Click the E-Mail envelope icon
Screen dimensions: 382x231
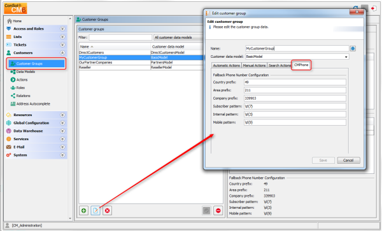coord(9,147)
